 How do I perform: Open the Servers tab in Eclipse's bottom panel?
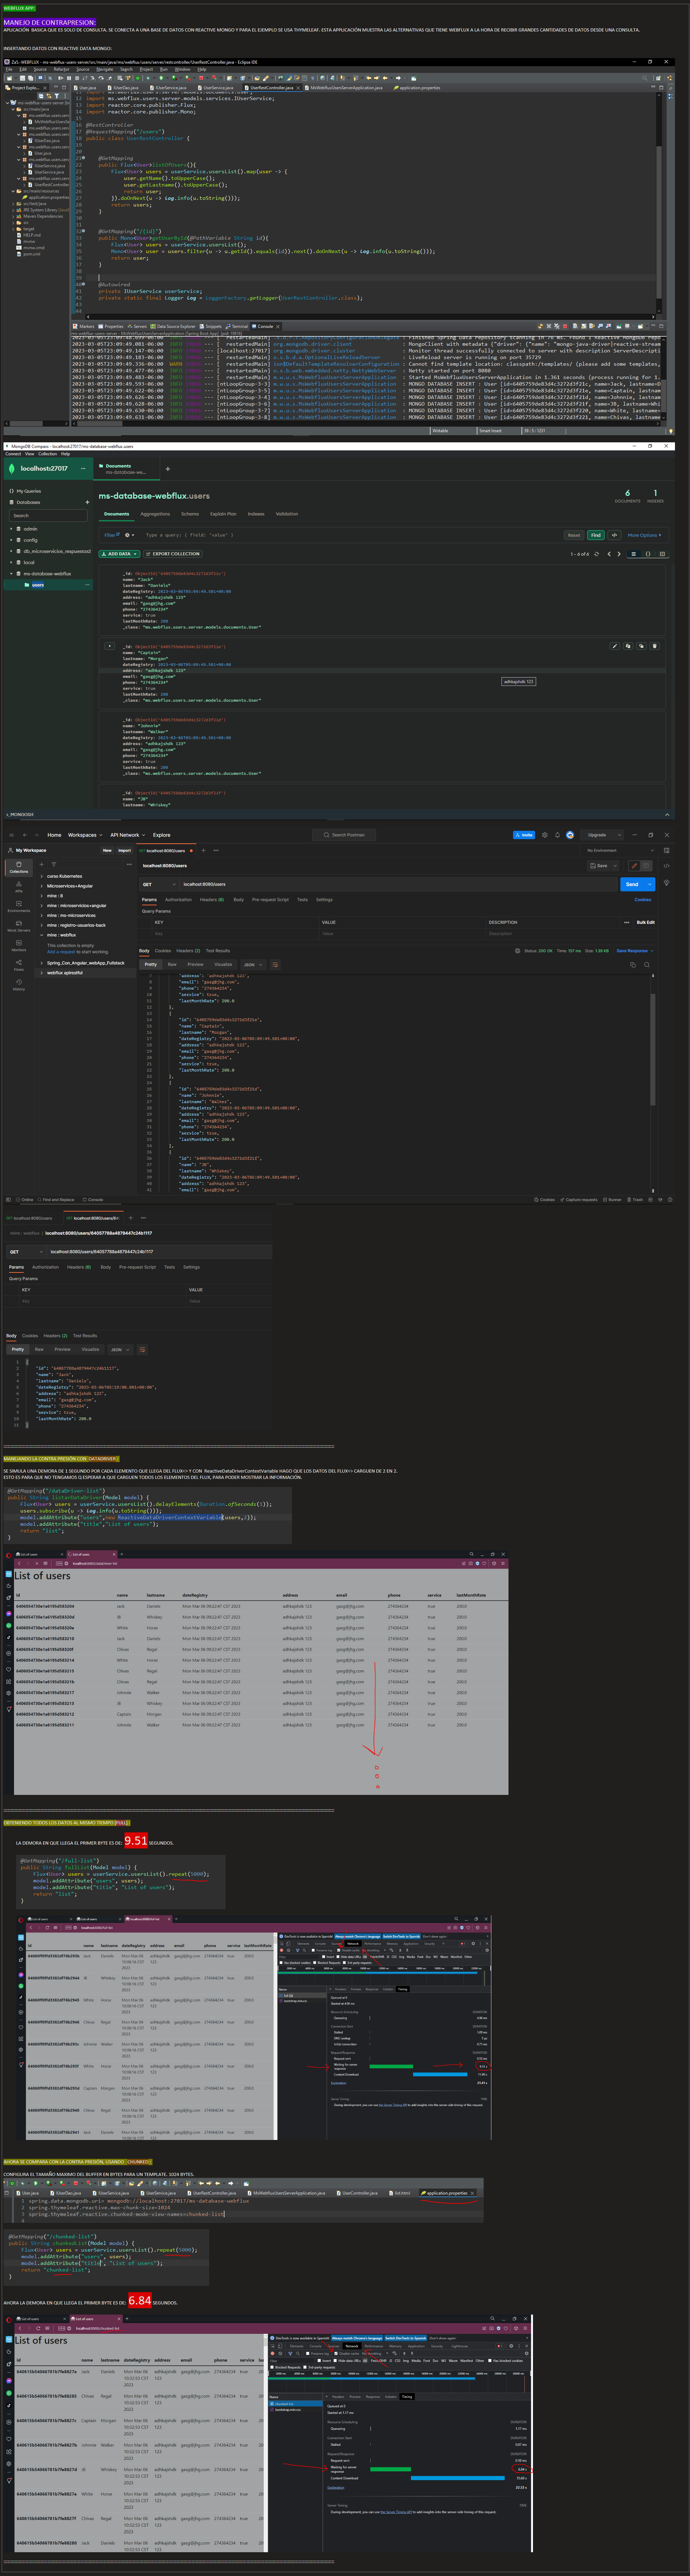(x=138, y=326)
